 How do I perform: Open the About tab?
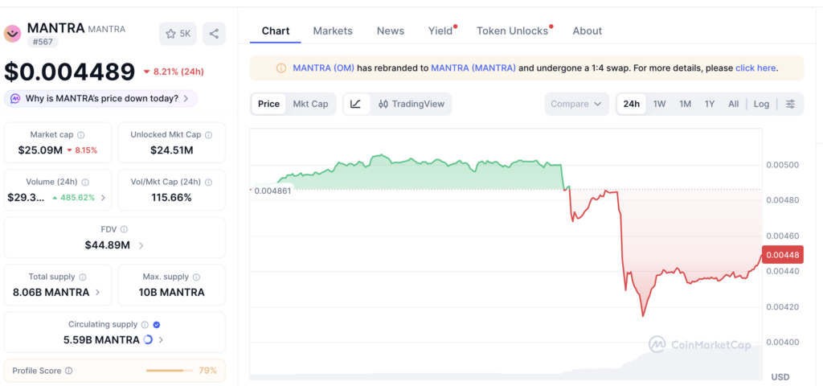tap(588, 31)
